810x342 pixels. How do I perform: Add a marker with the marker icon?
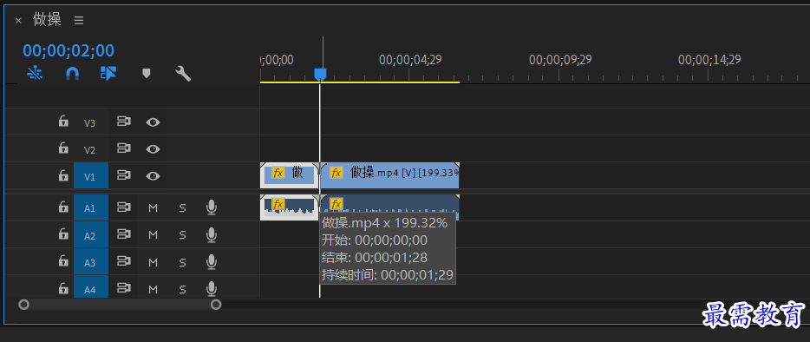pyautogui.click(x=147, y=74)
